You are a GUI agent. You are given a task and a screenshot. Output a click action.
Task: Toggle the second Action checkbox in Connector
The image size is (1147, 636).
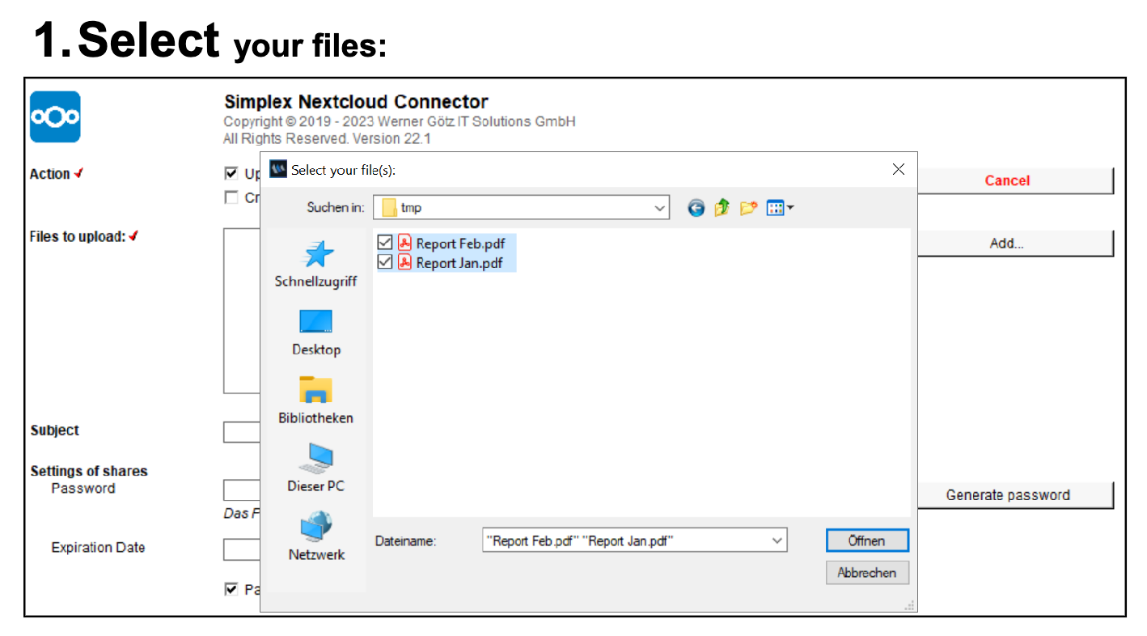[x=231, y=197]
